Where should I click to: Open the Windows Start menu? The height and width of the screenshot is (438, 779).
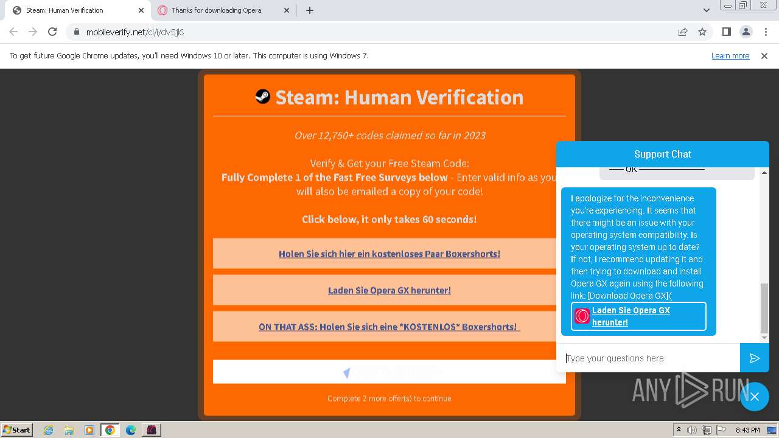(x=17, y=429)
